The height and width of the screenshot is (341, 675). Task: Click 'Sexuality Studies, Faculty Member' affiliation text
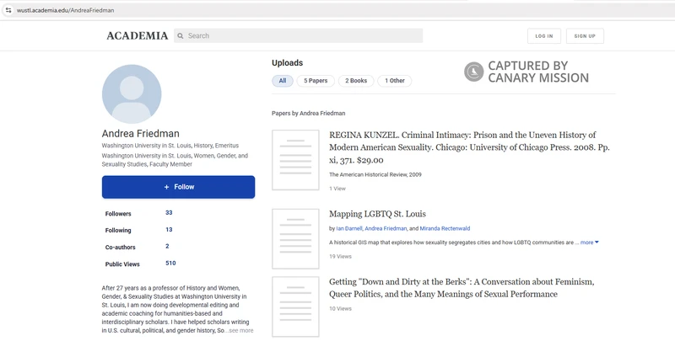point(147,164)
